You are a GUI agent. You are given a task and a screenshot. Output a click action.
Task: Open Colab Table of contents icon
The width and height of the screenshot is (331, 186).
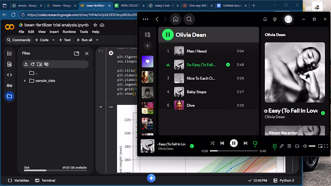pyautogui.click(x=9, y=54)
